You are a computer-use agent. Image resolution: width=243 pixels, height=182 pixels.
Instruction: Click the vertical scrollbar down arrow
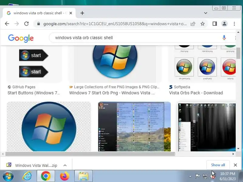pos(238,149)
